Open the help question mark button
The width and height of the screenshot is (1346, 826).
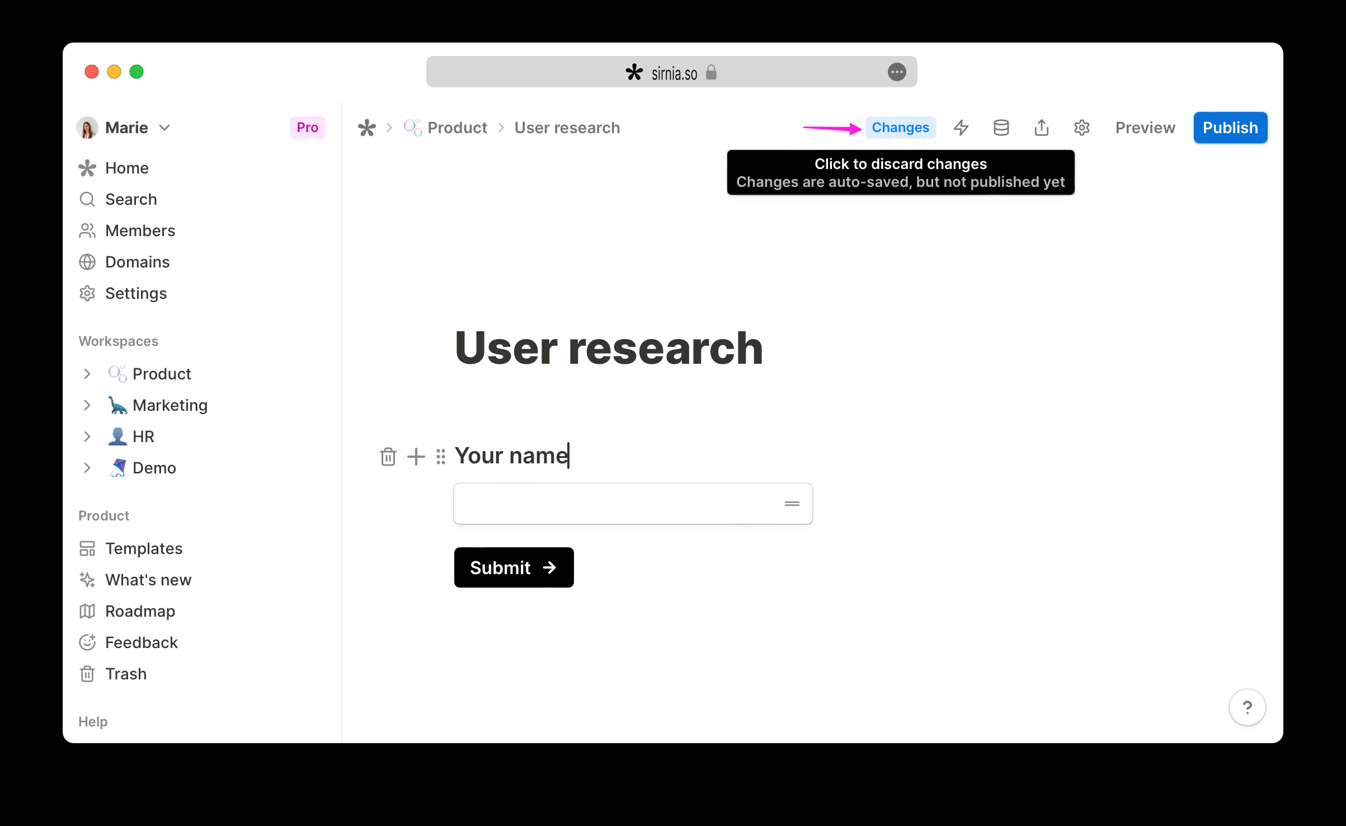click(1247, 707)
